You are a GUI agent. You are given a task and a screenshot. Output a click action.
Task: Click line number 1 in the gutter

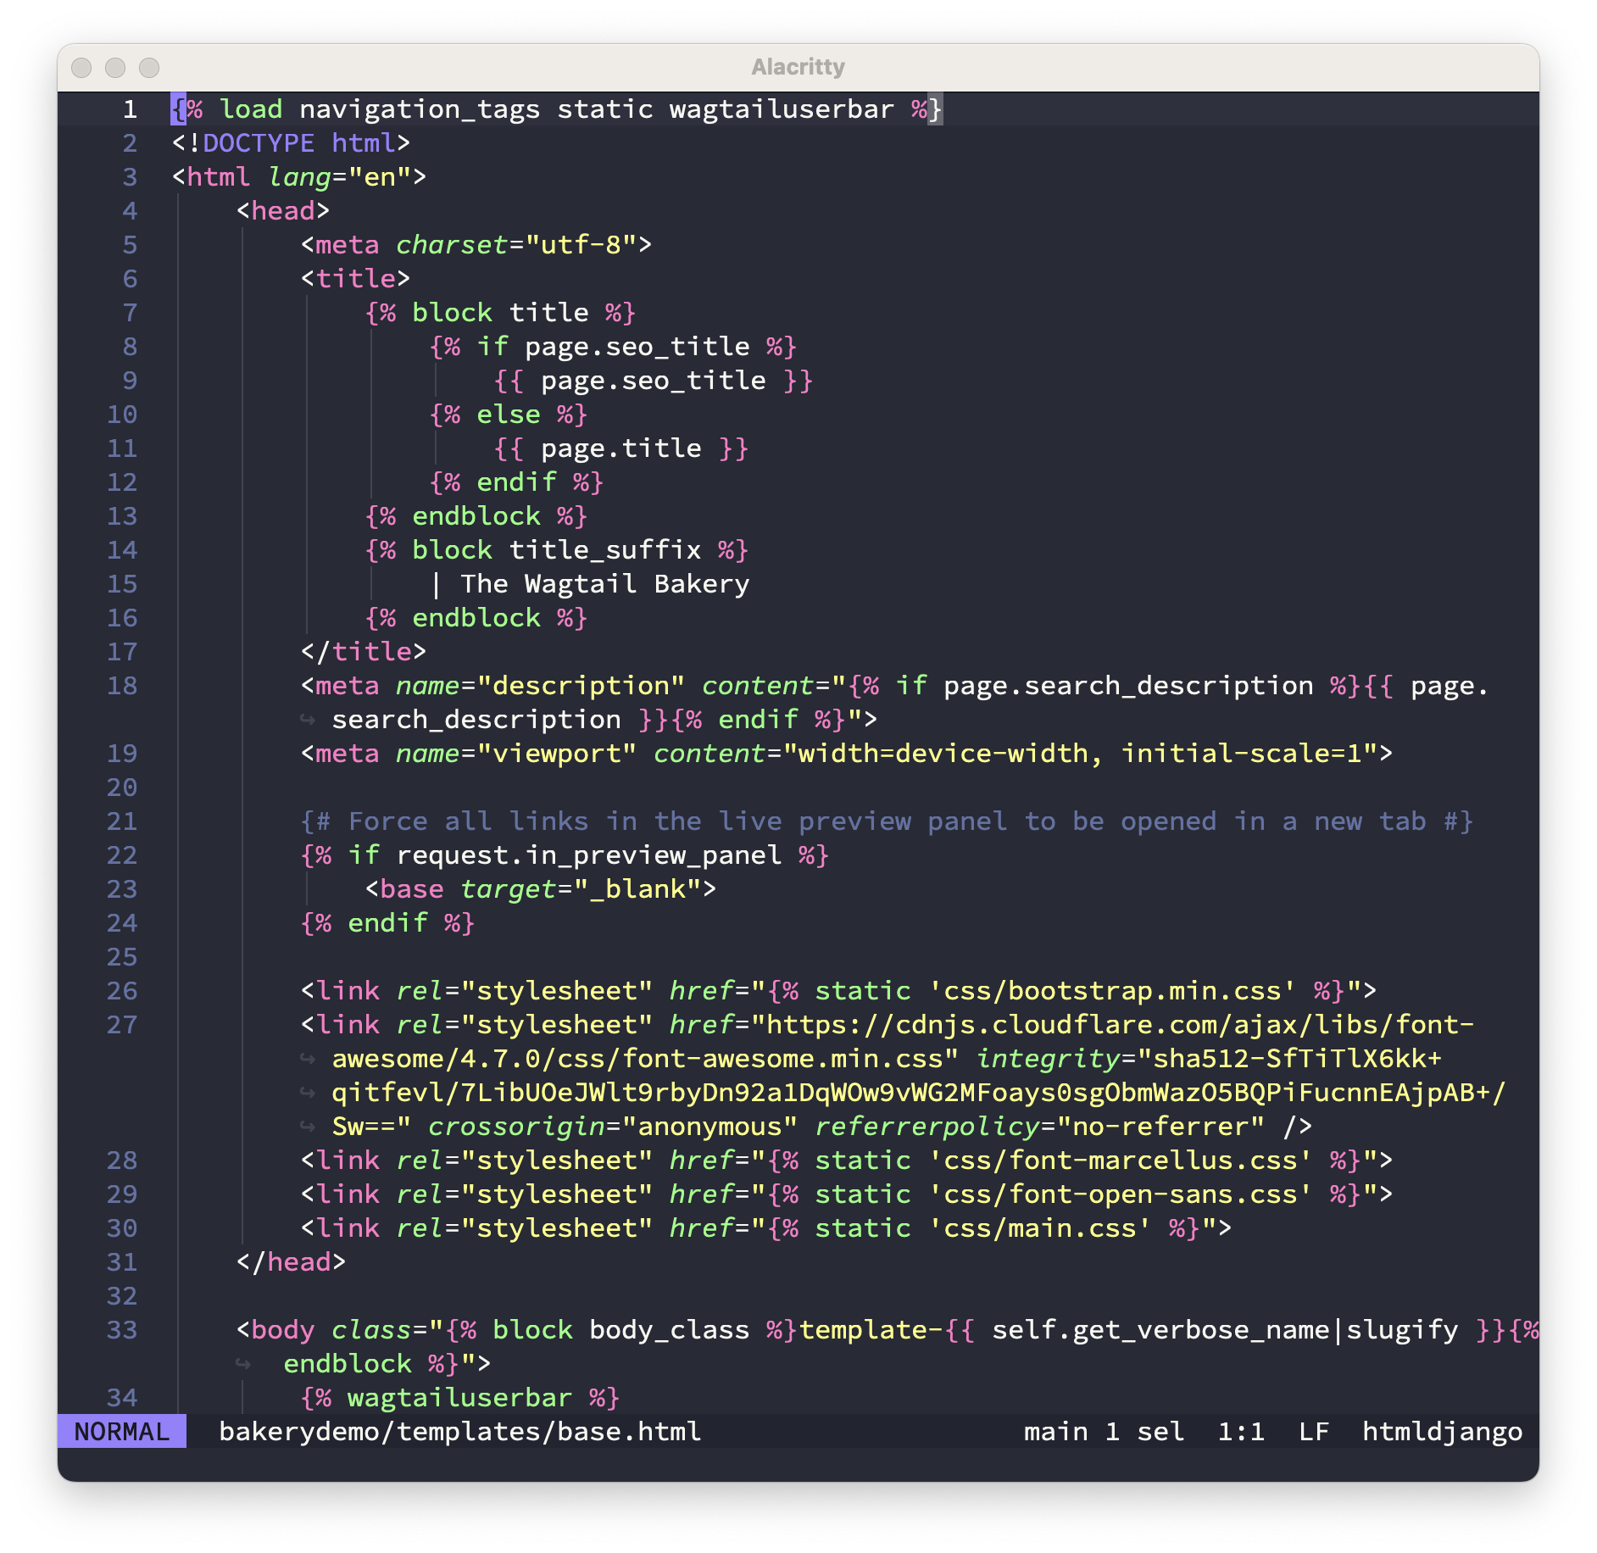130,109
